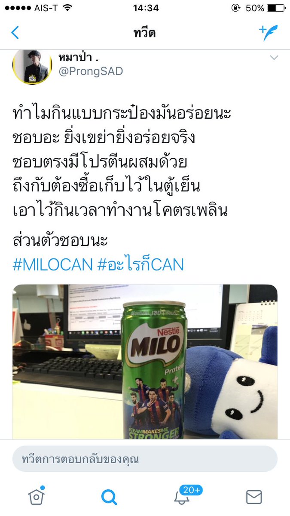Screen dimensions: 290x516
Task: Tap the reply field ทวีตการตอบกลับของคุณ
Action: (x=145, y=459)
